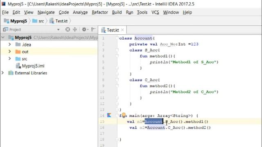
Task: Click IntelliJ IDEA title bar icon
Action: [x=4, y=4]
